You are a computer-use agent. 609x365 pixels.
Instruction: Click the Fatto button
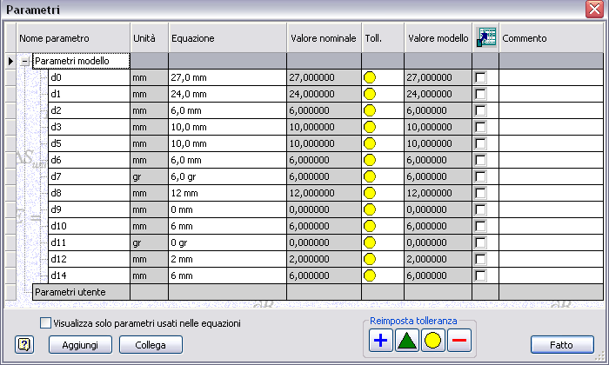click(562, 344)
